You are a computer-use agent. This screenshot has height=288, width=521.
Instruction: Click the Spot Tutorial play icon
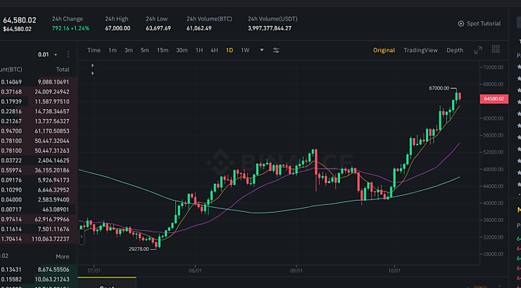[x=461, y=23]
